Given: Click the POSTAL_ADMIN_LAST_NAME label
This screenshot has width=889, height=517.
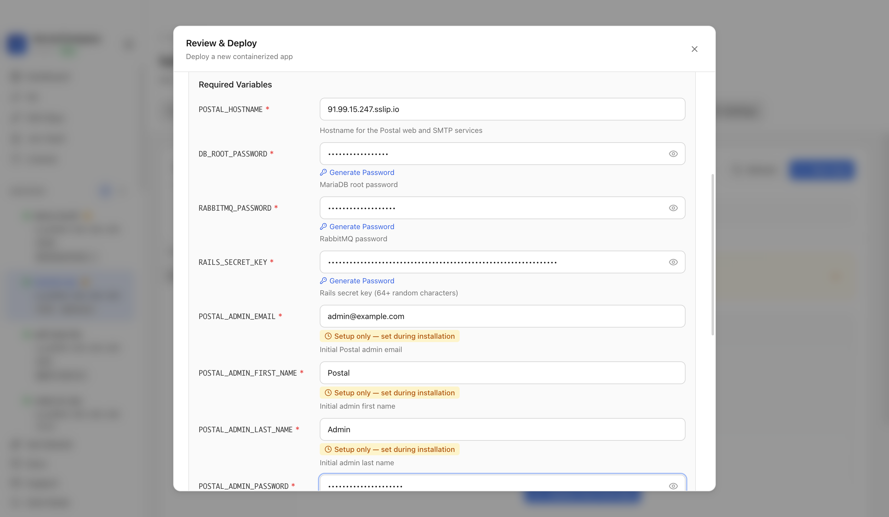Looking at the screenshot, I should tap(246, 430).
